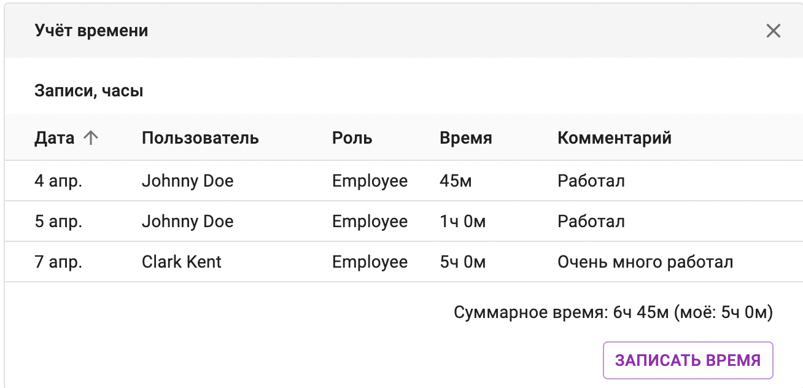This screenshot has height=388, width=803.
Task: Click Employee in the 5 апр. row
Action: pos(370,221)
